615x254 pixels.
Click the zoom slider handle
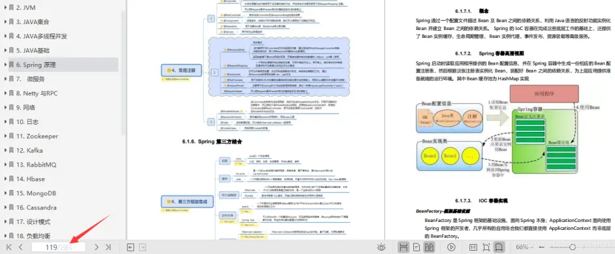pos(573,247)
